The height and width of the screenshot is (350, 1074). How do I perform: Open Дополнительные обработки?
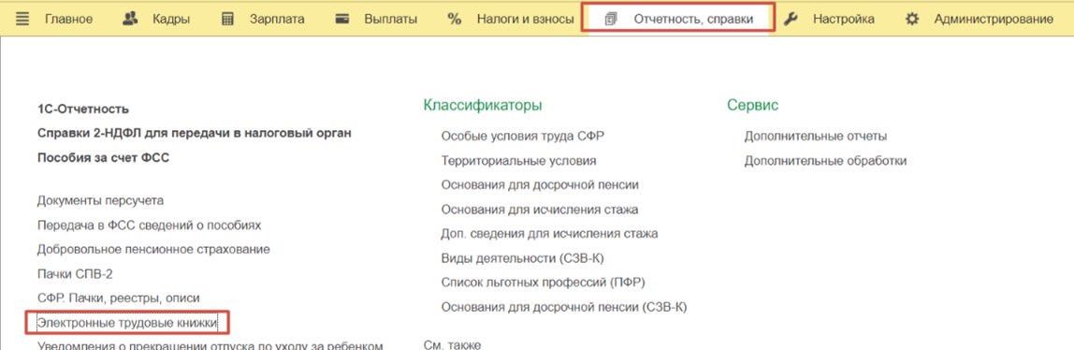tap(825, 161)
